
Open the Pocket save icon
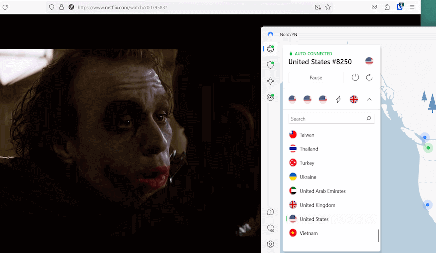[374, 7]
